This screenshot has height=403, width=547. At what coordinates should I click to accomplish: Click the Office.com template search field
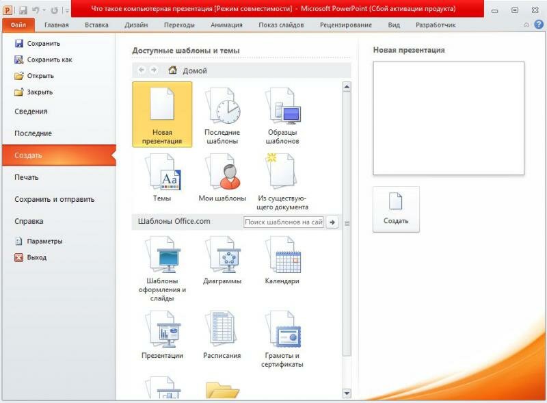click(284, 222)
